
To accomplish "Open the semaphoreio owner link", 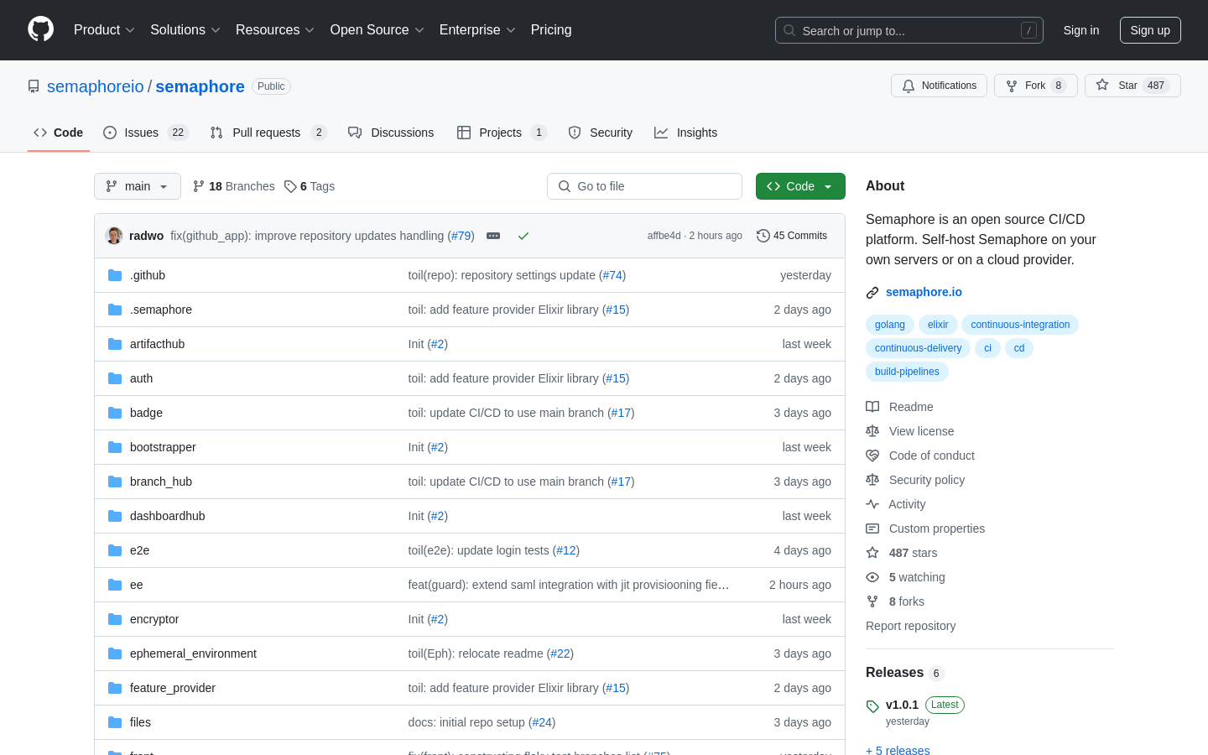I will click(96, 86).
